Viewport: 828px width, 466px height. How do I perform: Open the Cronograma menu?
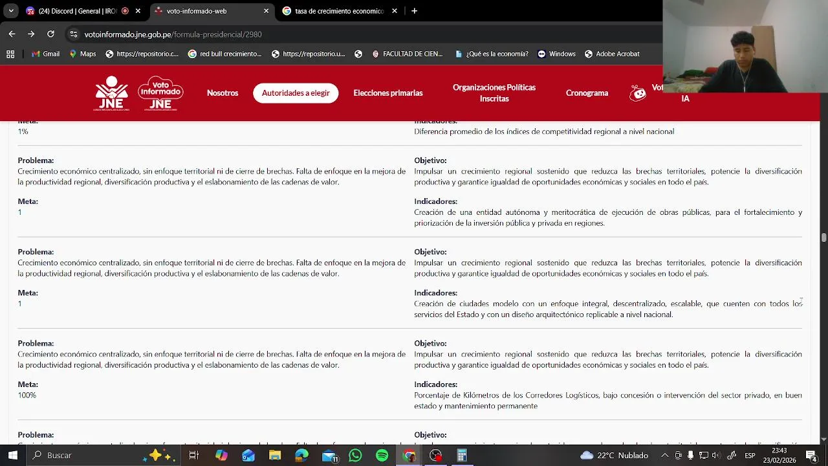click(x=587, y=93)
